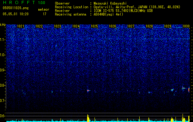Click the 1024 time marker

76,26
